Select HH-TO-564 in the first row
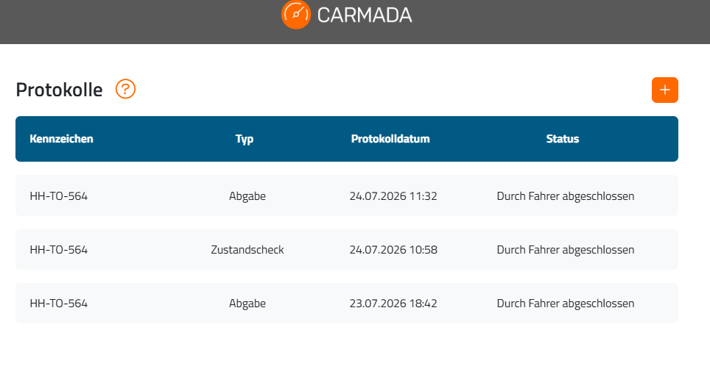Image resolution: width=710 pixels, height=366 pixels. (58, 196)
